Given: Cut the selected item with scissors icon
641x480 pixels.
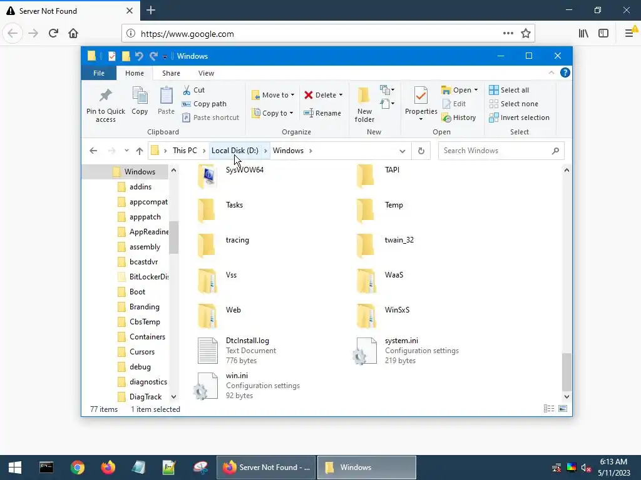Looking at the screenshot, I should click(193, 90).
